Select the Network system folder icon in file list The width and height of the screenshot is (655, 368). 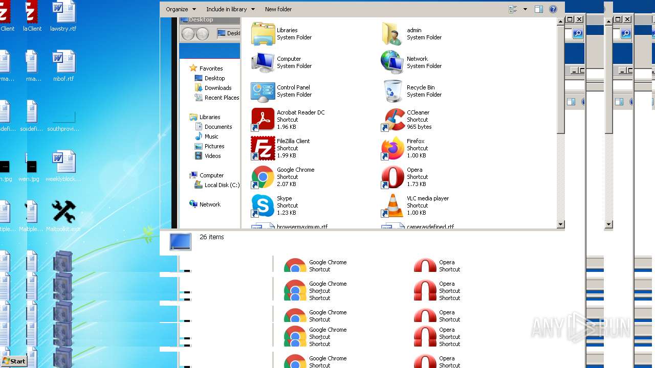pos(393,62)
